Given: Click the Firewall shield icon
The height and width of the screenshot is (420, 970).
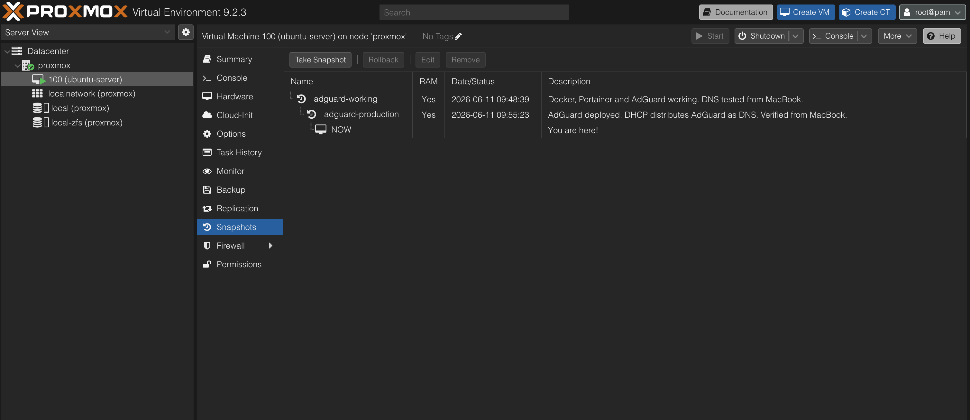Looking at the screenshot, I should (207, 246).
